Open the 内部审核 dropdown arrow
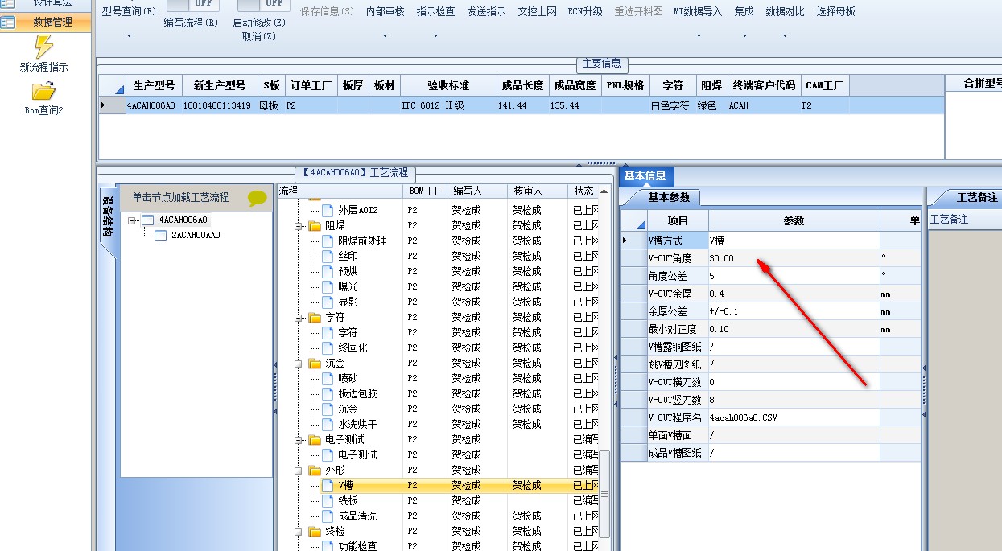 [x=385, y=36]
